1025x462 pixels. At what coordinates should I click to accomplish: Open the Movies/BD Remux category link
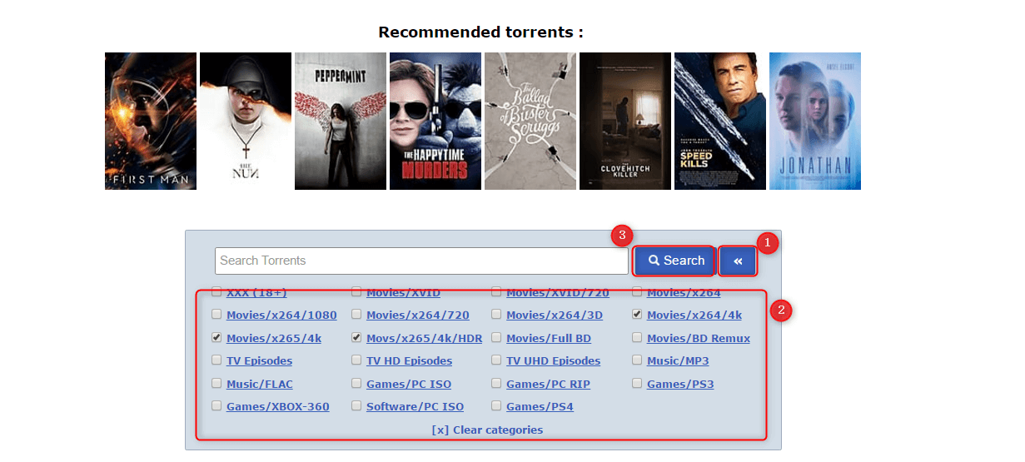(699, 339)
